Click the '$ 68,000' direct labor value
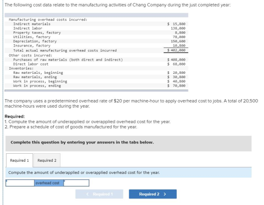 point(176,64)
